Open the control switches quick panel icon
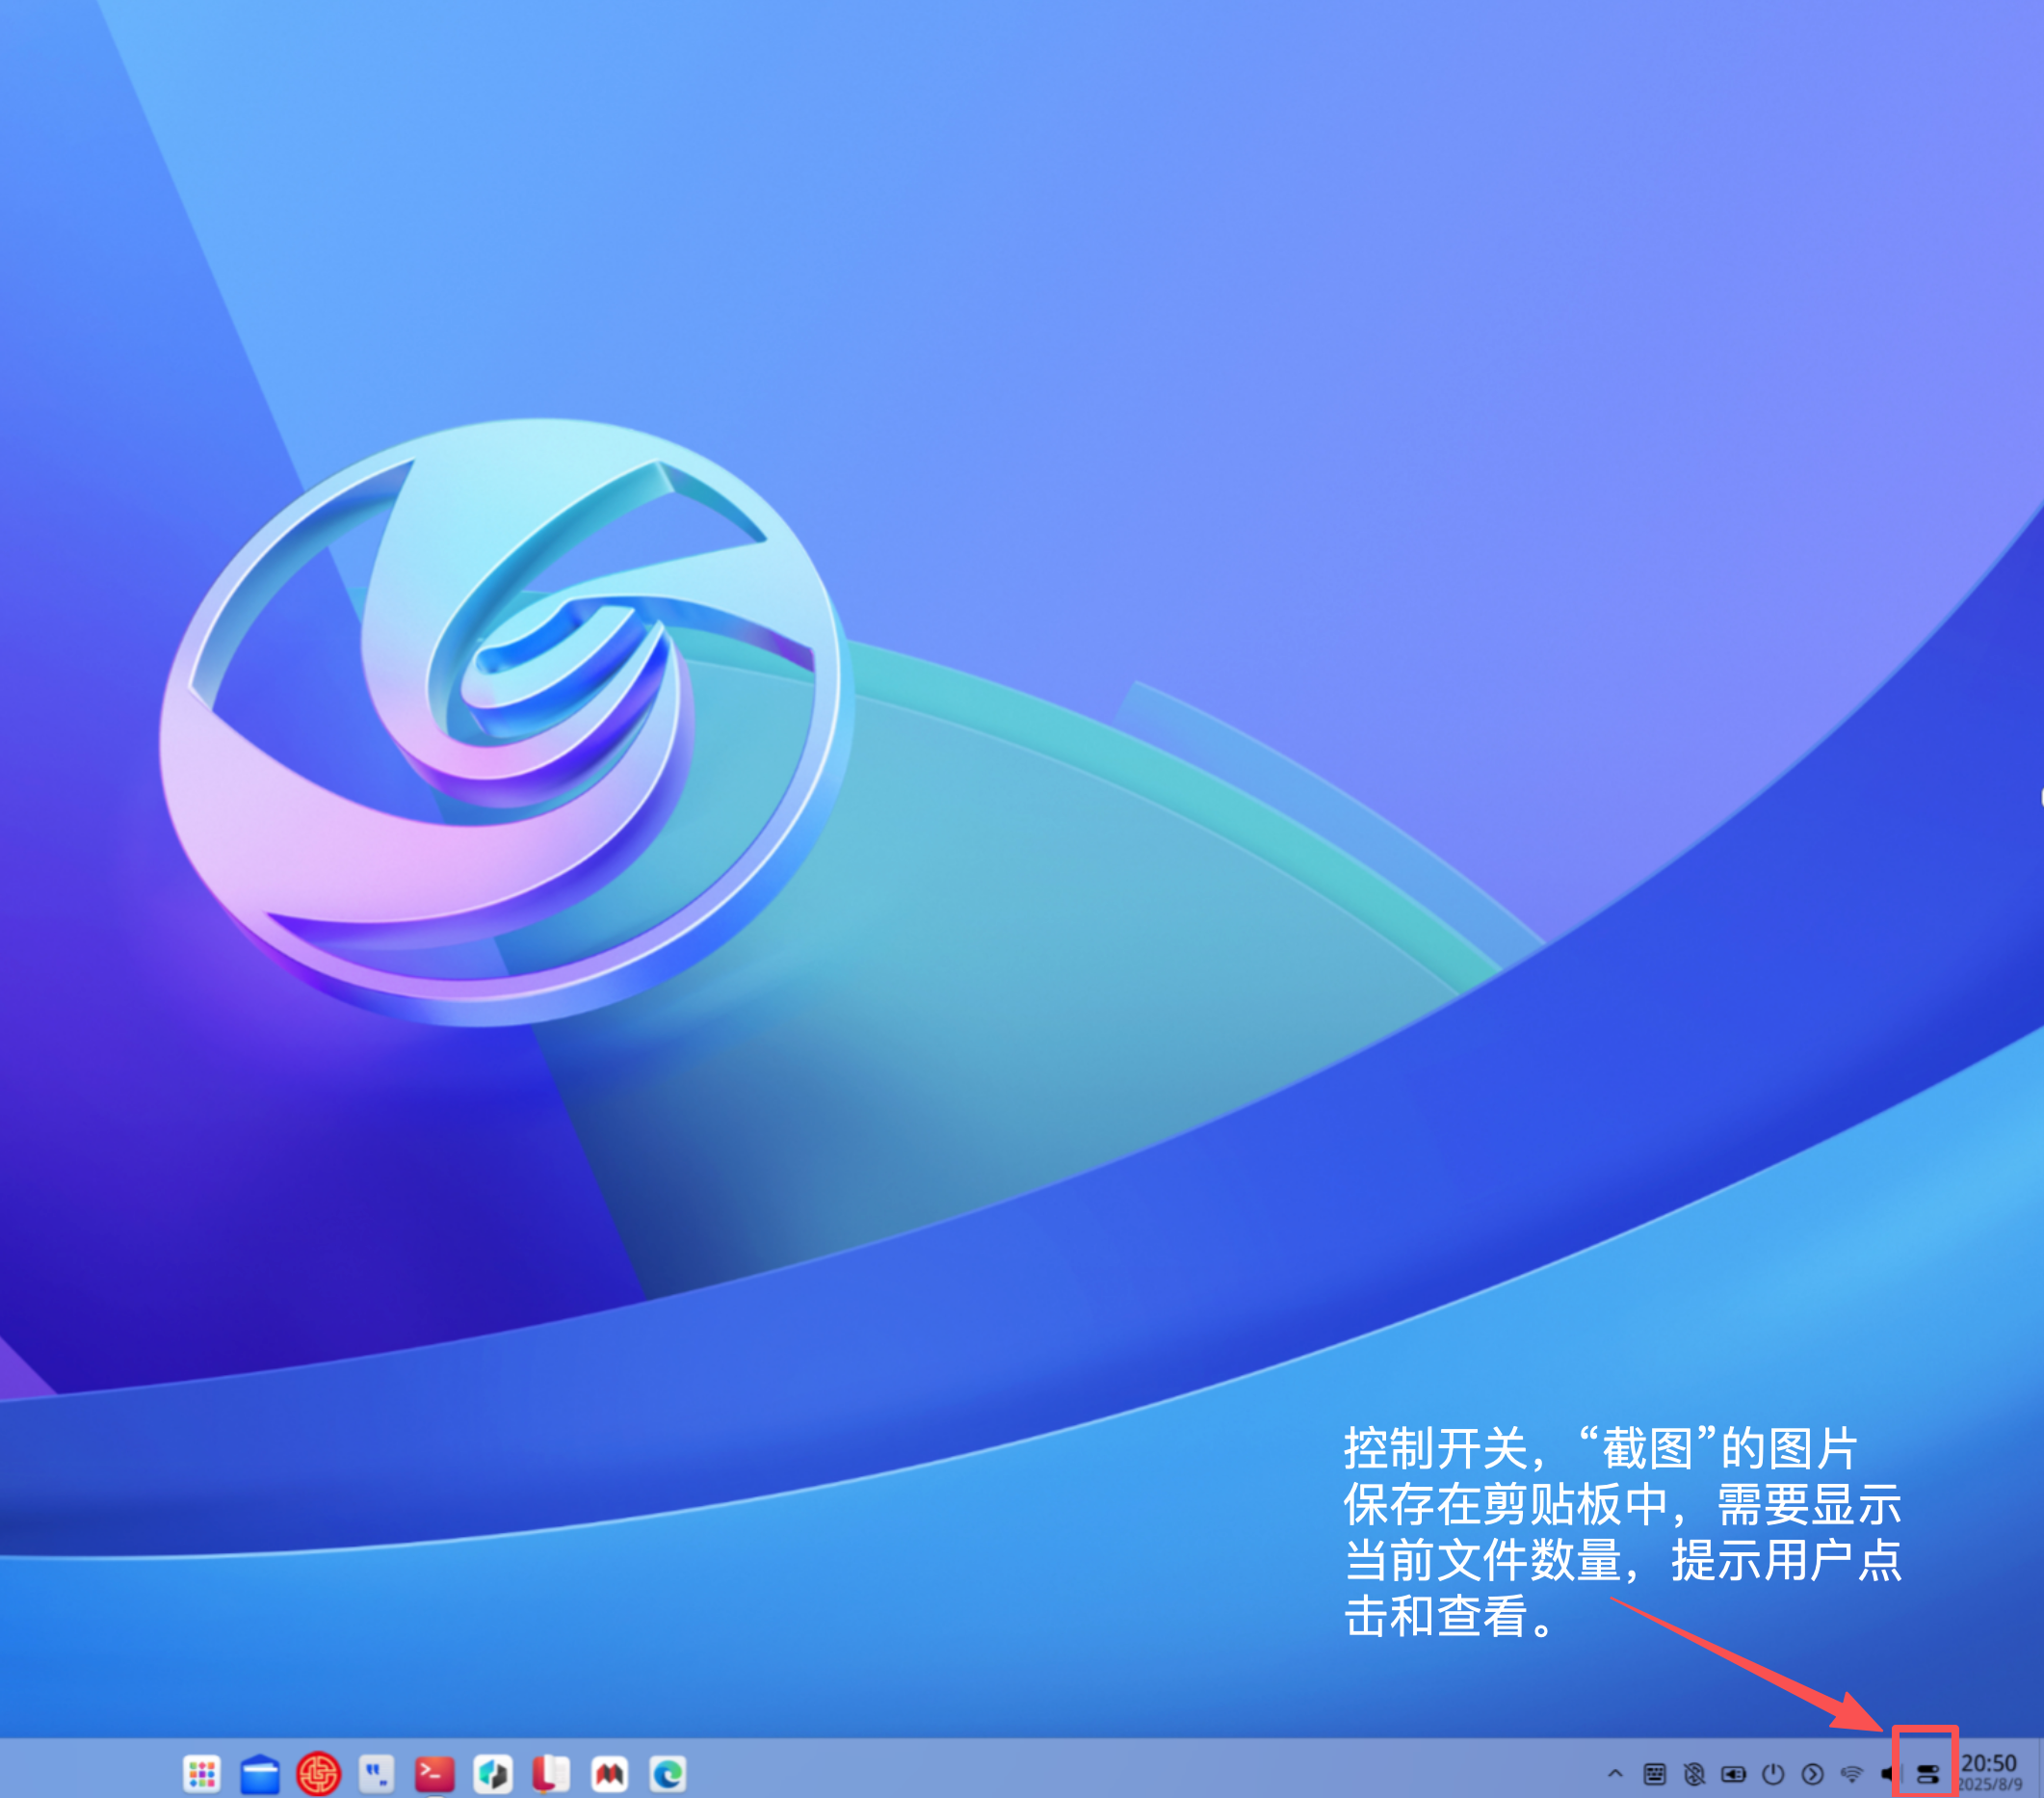The height and width of the screenshot is (1798, 2044). (x=1927, y=1774)
